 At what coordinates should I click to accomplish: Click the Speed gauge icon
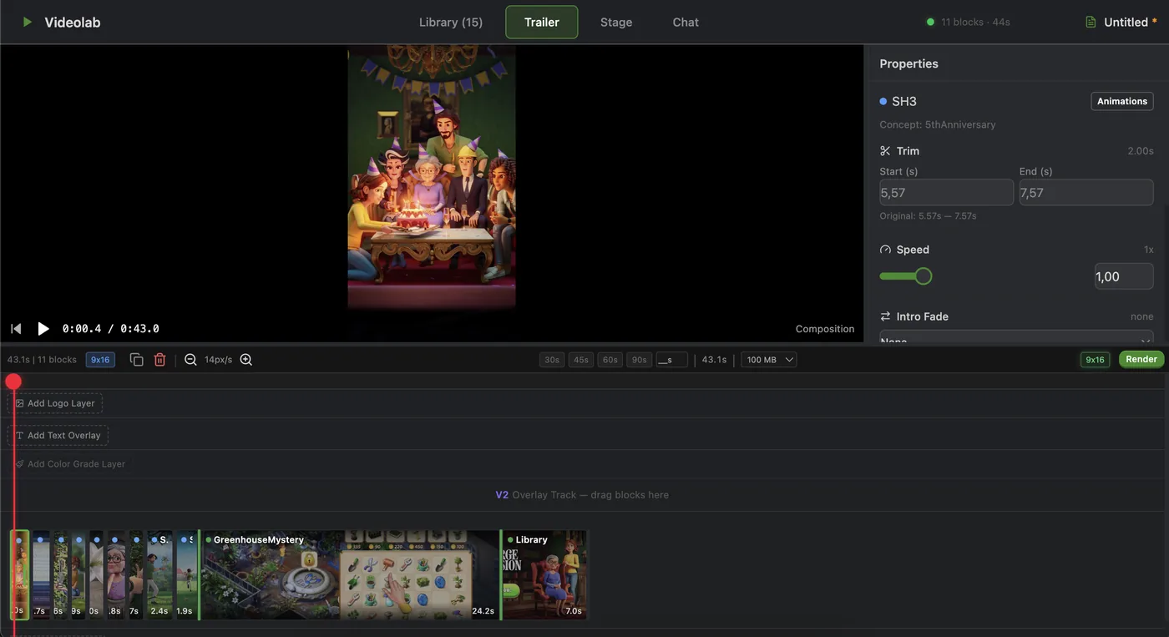(885, 250)
